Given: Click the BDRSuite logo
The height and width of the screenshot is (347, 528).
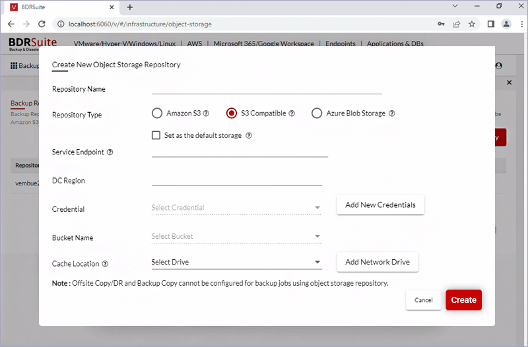Looking at the screenshot, I should (x=32, y=44).
